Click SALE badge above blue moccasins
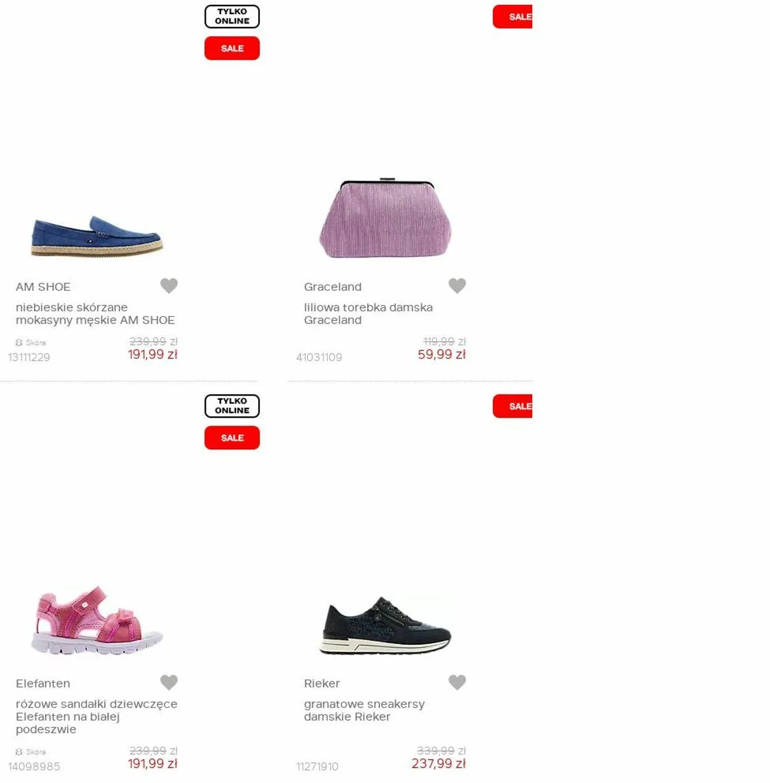Screen dimensions: 770x783 click(232, 48)
